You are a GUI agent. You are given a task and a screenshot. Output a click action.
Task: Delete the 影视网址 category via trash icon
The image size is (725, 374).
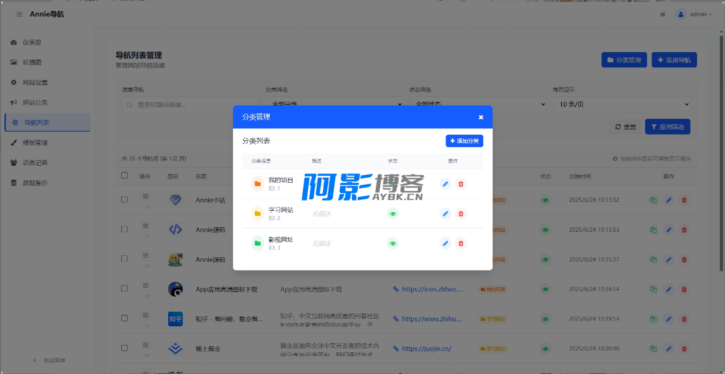click(x=461, y=243)
